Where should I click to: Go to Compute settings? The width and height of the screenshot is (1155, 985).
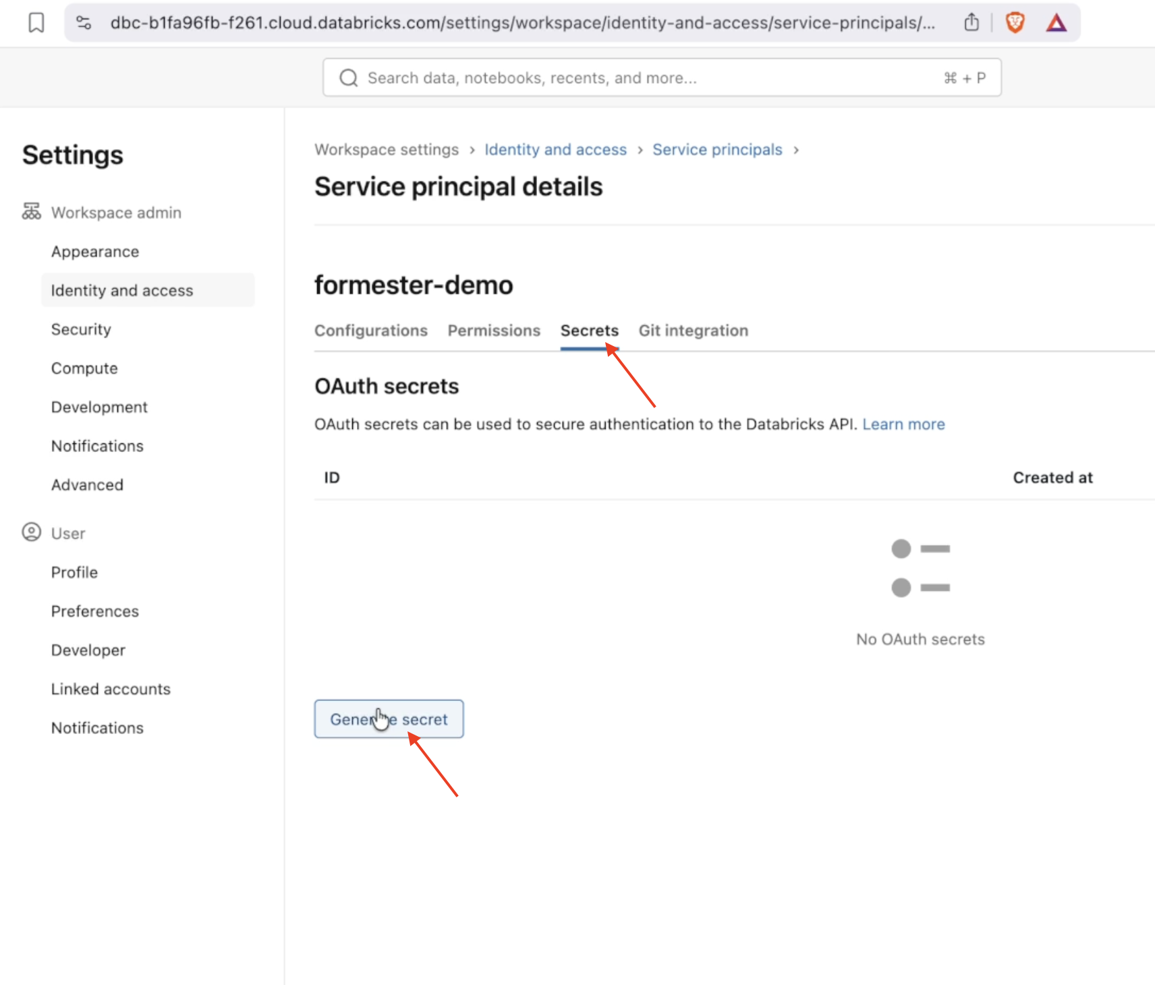click(x=84, y=368)
